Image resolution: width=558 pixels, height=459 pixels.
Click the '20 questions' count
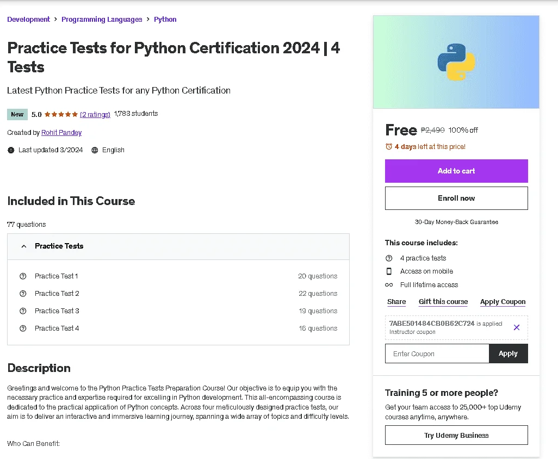(318, 276)
